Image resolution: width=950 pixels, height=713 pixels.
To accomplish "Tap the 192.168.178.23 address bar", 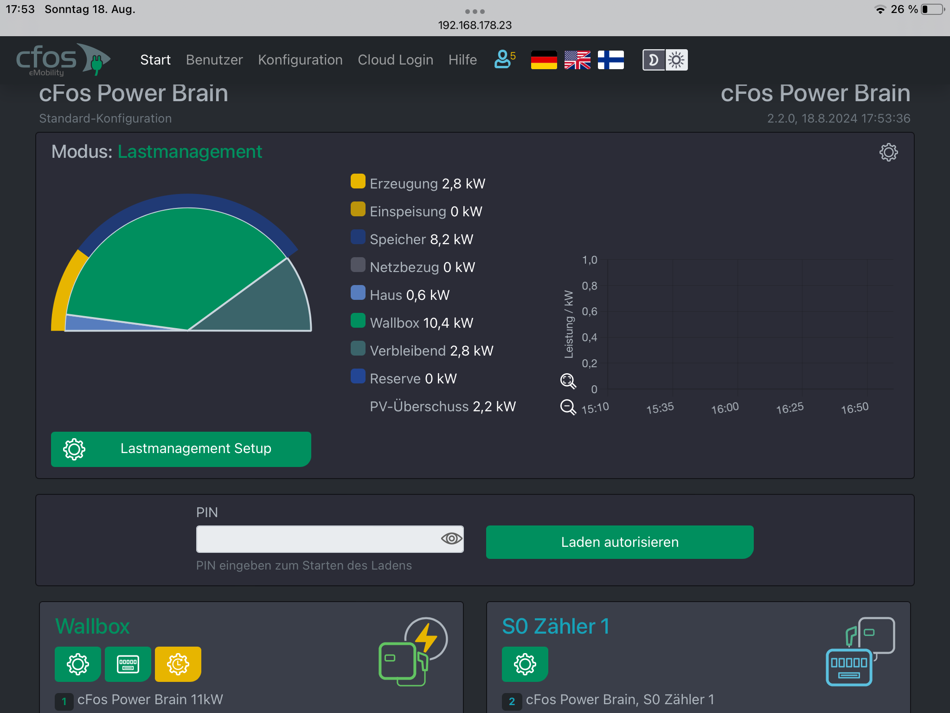I will (475, 25).
